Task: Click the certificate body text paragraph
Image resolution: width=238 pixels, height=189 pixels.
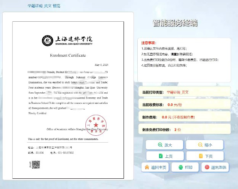Action: point(68,89)
